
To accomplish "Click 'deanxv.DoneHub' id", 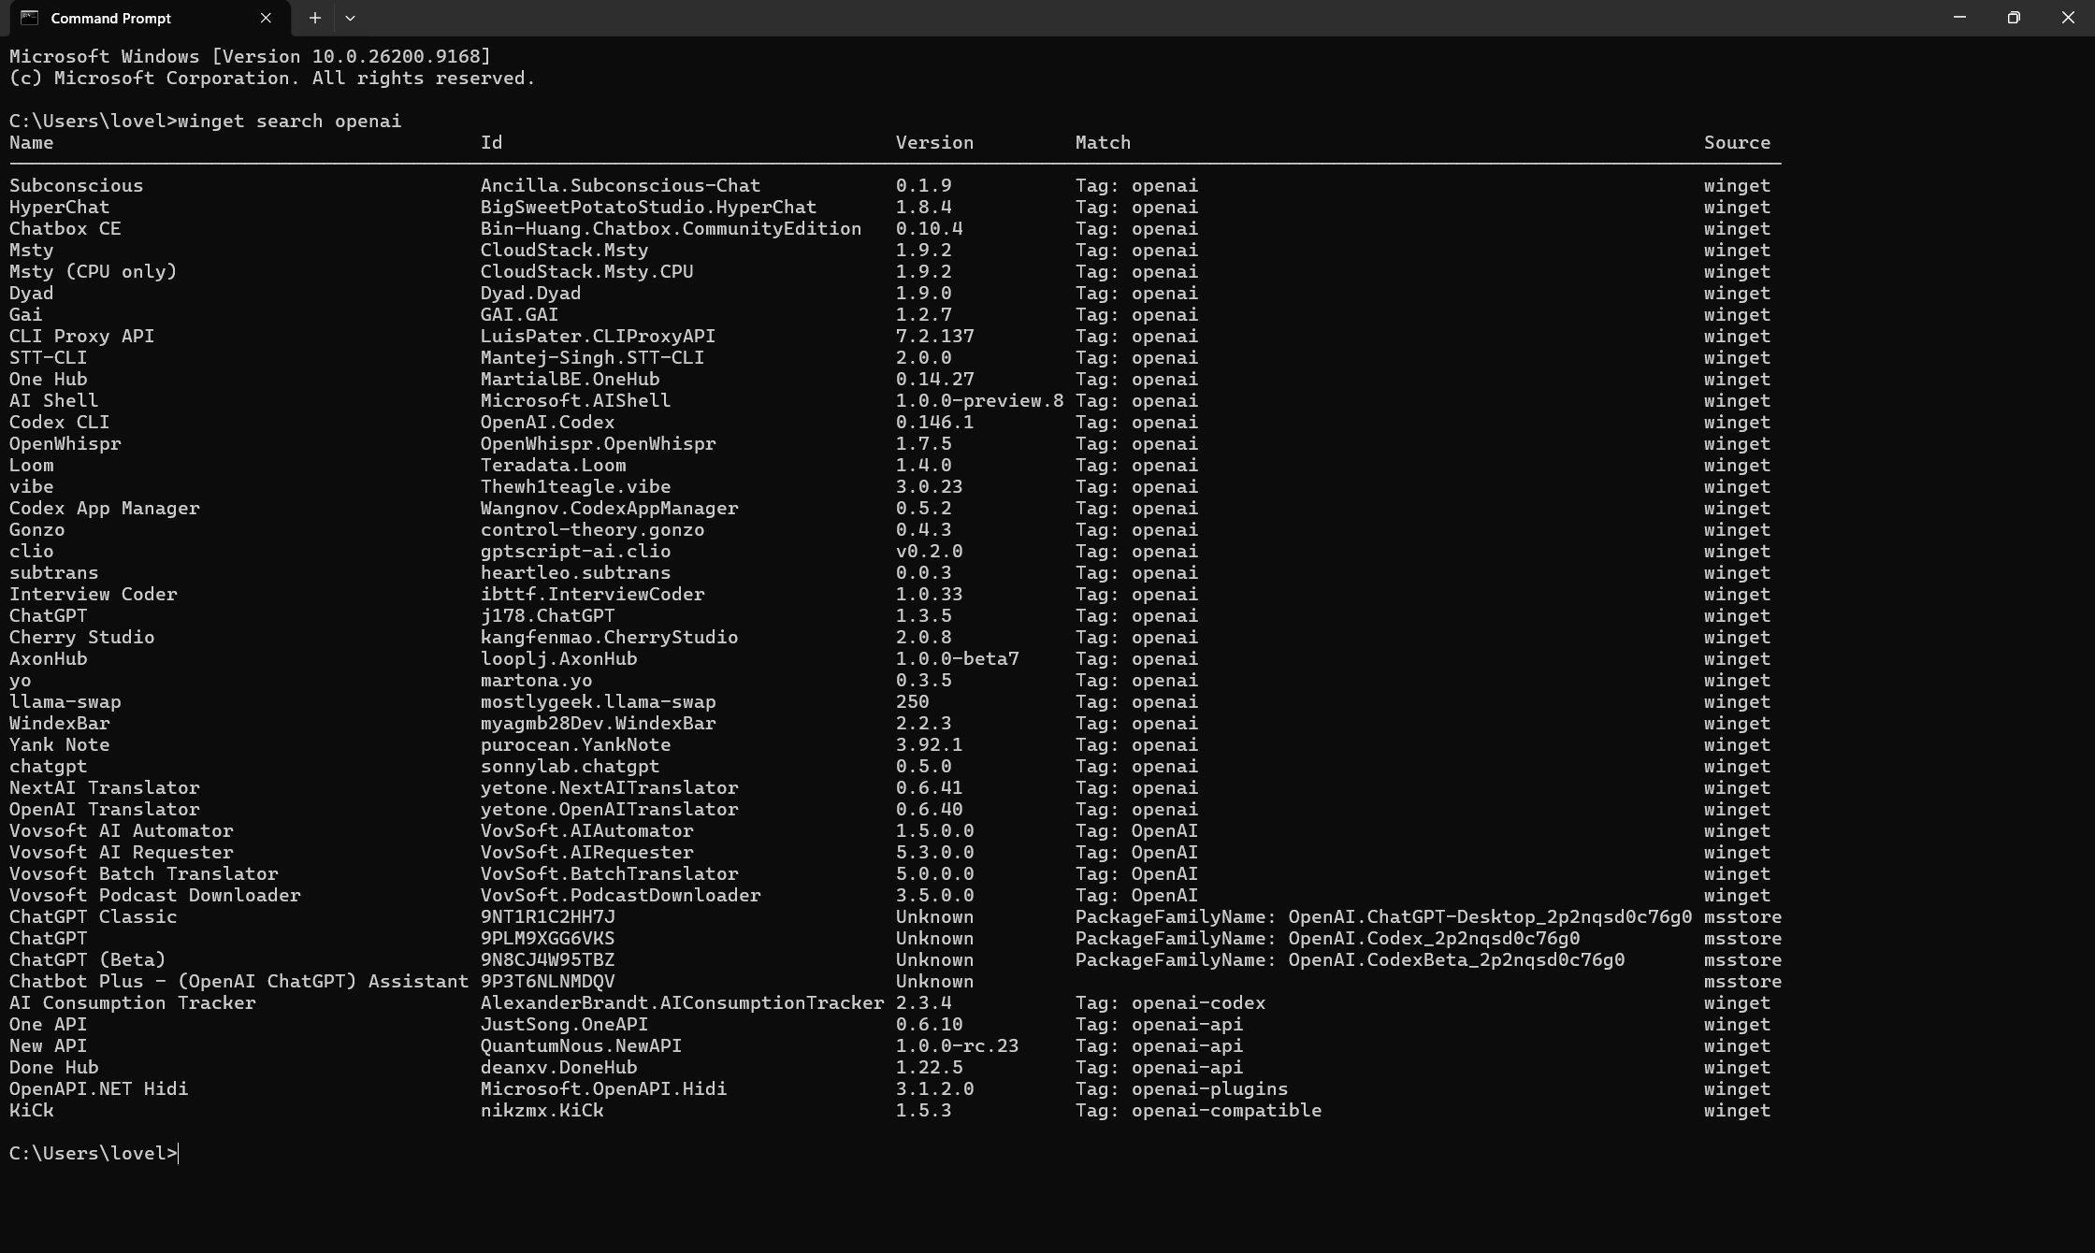I will tap(559, 1067).
